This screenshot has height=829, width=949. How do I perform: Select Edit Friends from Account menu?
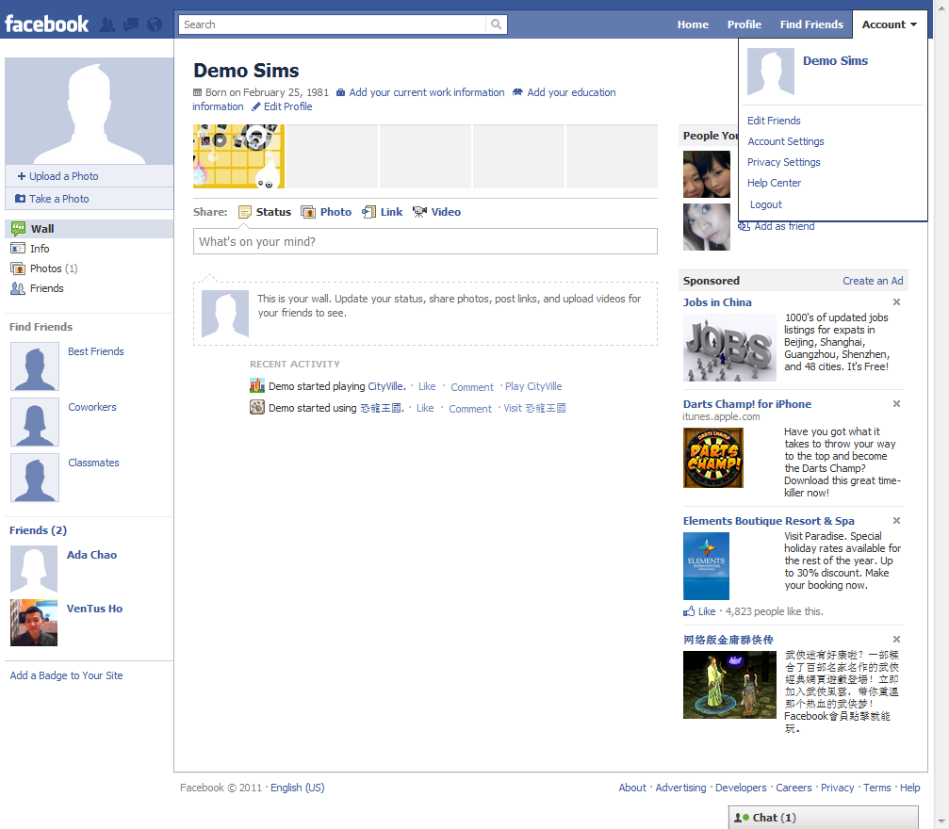[774, 121]
